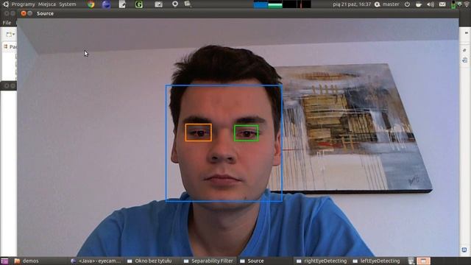Viewport: 471px width, 265px height.
Task: Open the System menu
Action: click(68, 4)
